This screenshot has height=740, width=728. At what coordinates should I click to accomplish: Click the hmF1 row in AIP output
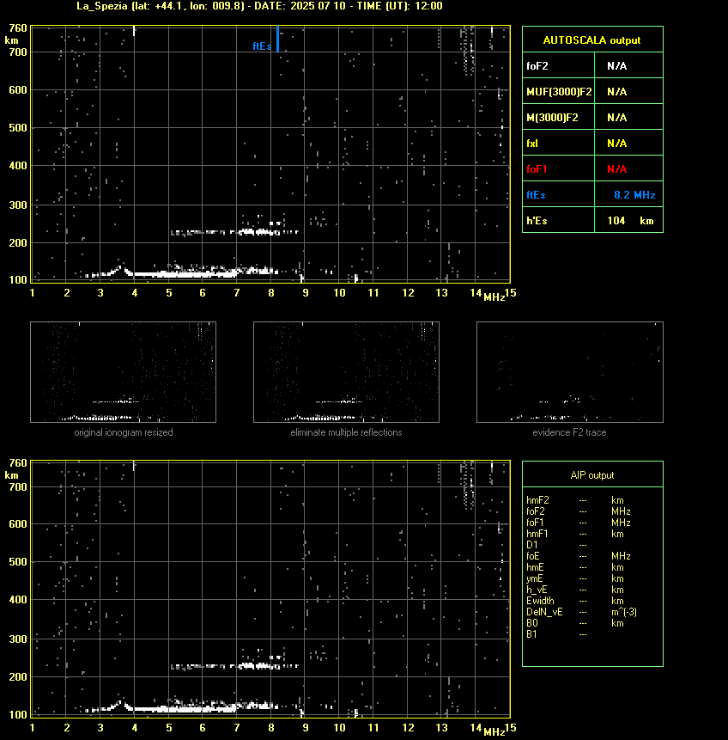pos(575,534)
